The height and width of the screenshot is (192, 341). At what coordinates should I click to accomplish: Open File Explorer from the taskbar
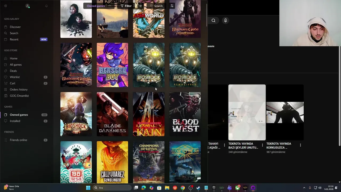(167, 188)
